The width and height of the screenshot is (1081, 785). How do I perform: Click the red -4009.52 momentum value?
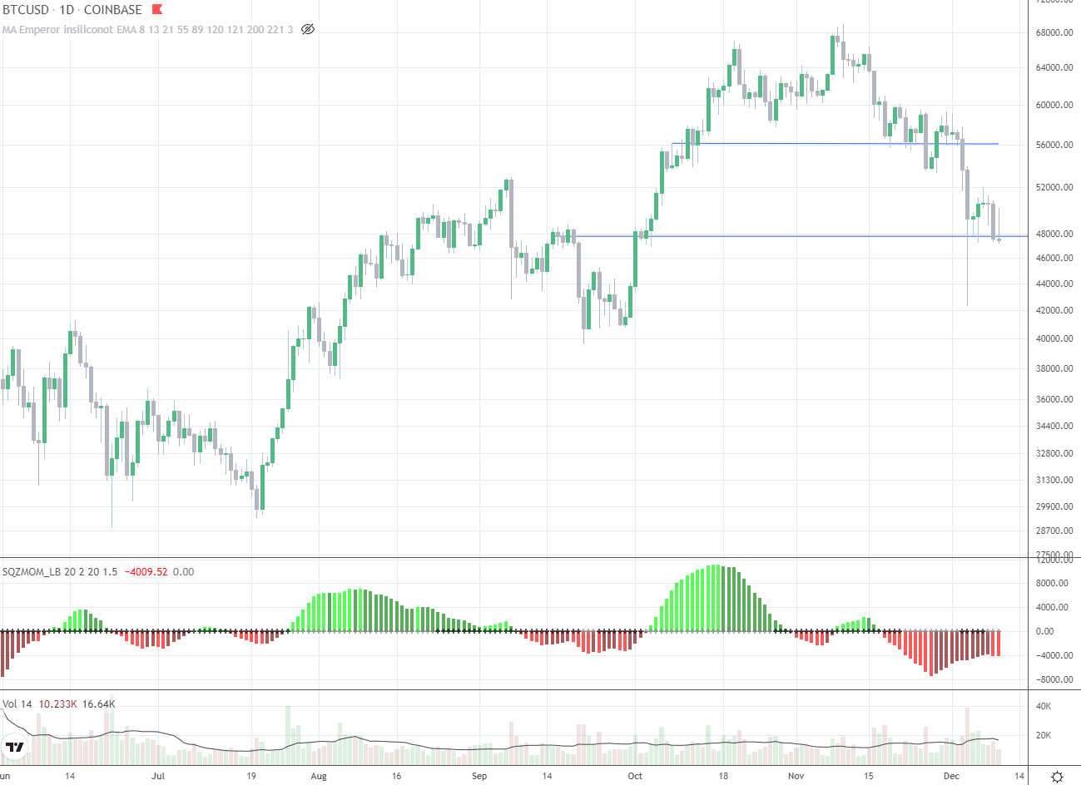(x=146, y=571)
